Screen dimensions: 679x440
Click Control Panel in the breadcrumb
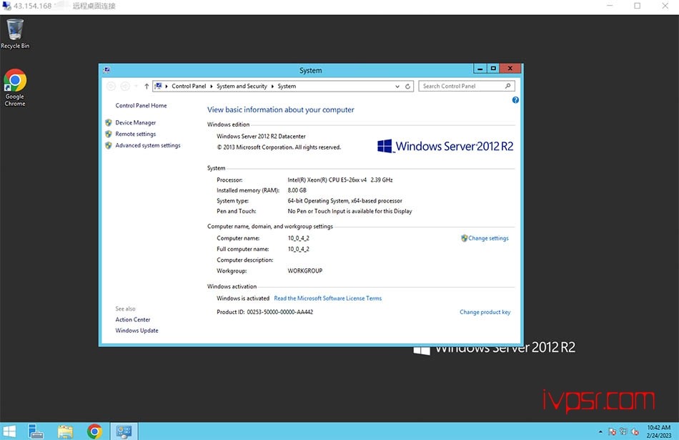(x=189, y=87)
